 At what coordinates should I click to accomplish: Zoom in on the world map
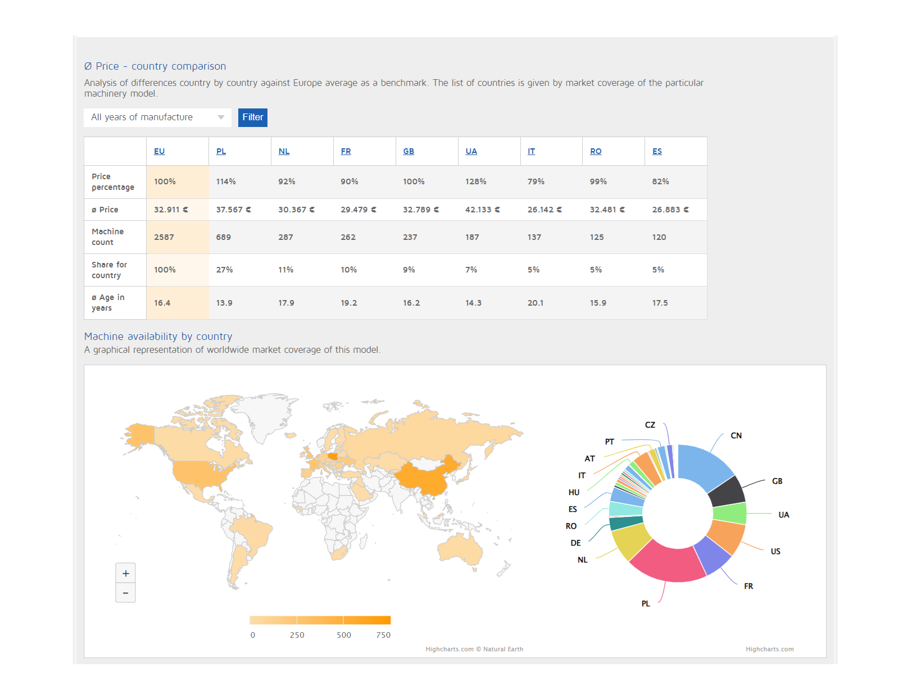coord(125,573)
